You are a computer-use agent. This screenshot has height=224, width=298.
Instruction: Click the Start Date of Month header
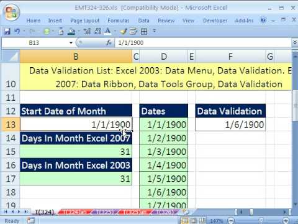click(76, 111)
